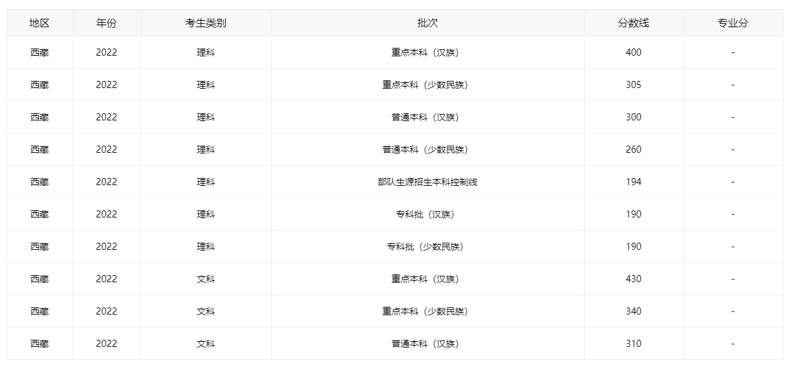Select the 专科批（汉族）batch cell
The height and width of the screenshot is (367, 790).
[427, 214]
